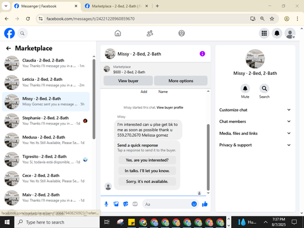Open the Chrome profile icon
The height and width of the screenshot is (228, 304).
286,19
